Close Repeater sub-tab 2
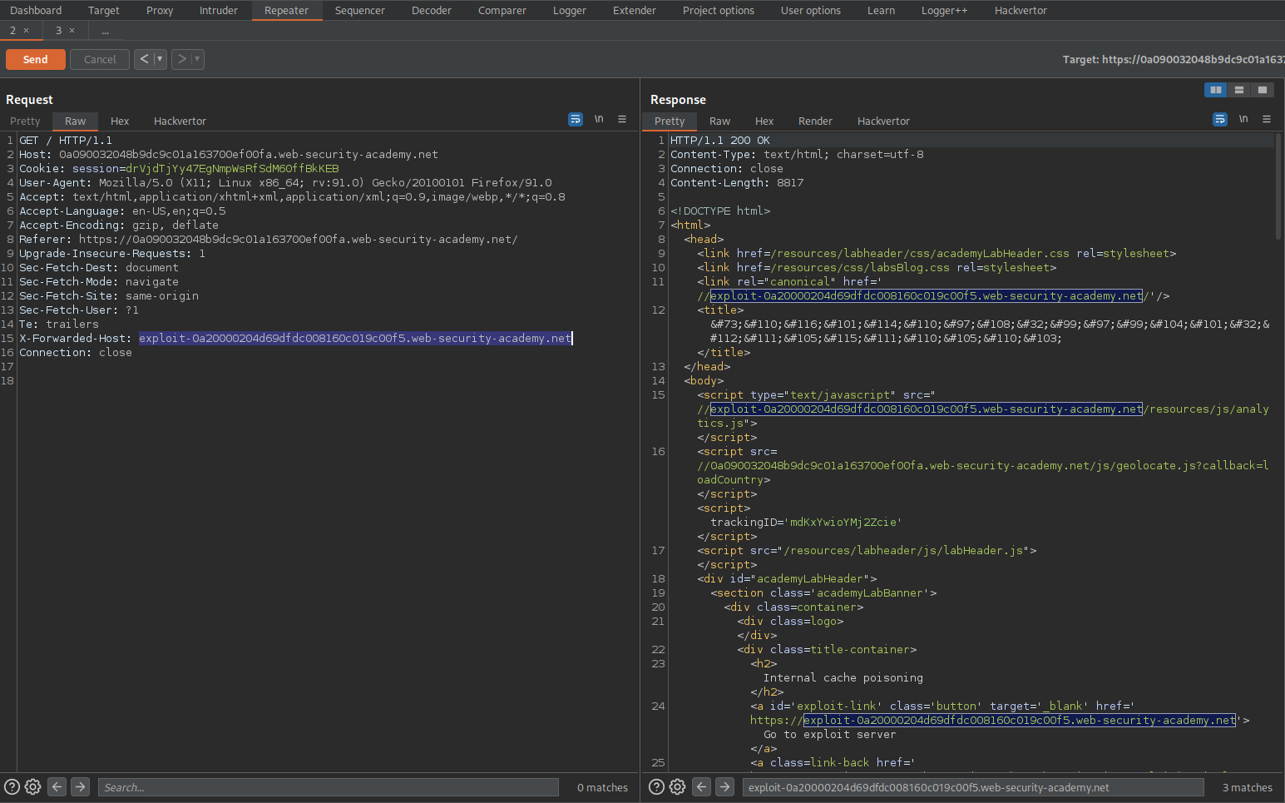 [26, 31]
